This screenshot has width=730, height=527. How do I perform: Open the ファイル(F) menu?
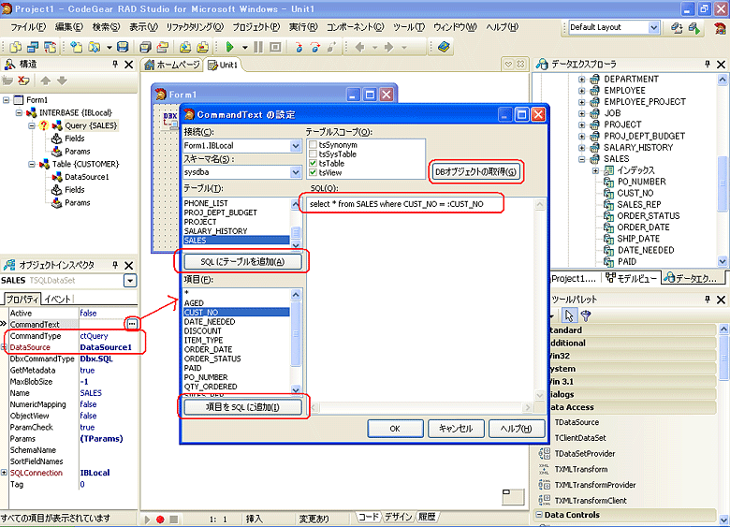(28, 27)
